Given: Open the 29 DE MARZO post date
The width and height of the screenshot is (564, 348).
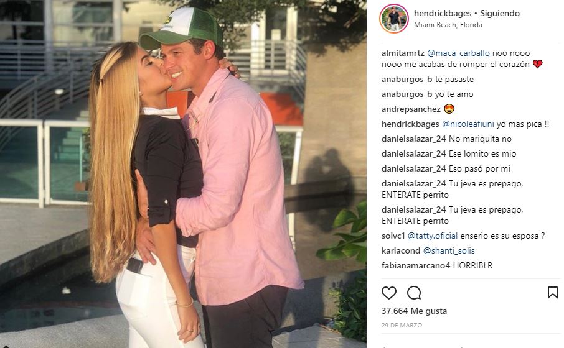Looking at the screenshot, I should (402, 326).
